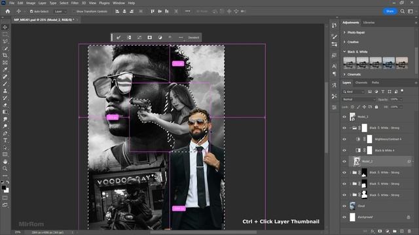Click Align top edges icon in options bar

(153, 12)
